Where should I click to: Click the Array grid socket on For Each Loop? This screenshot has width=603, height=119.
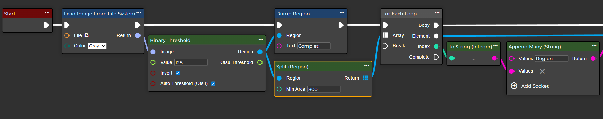[385, 35]
